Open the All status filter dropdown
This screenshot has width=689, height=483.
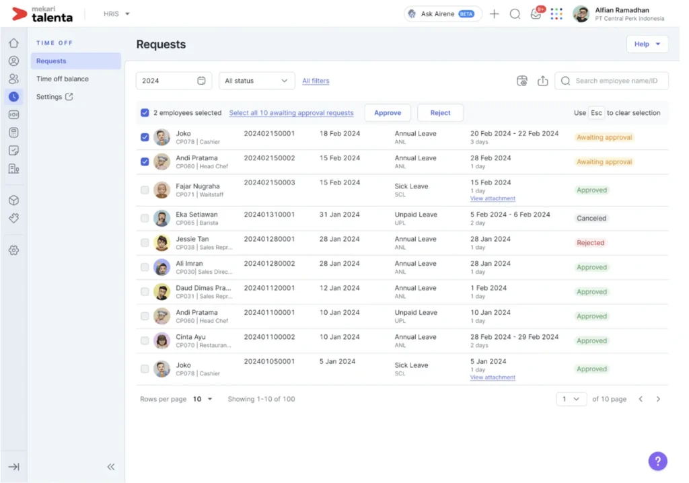(257, 81)
